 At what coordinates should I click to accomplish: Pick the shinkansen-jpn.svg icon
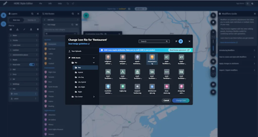point(152,86)
